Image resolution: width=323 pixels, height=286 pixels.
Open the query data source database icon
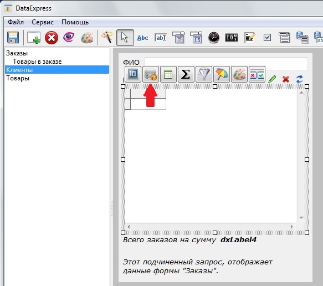151,74
